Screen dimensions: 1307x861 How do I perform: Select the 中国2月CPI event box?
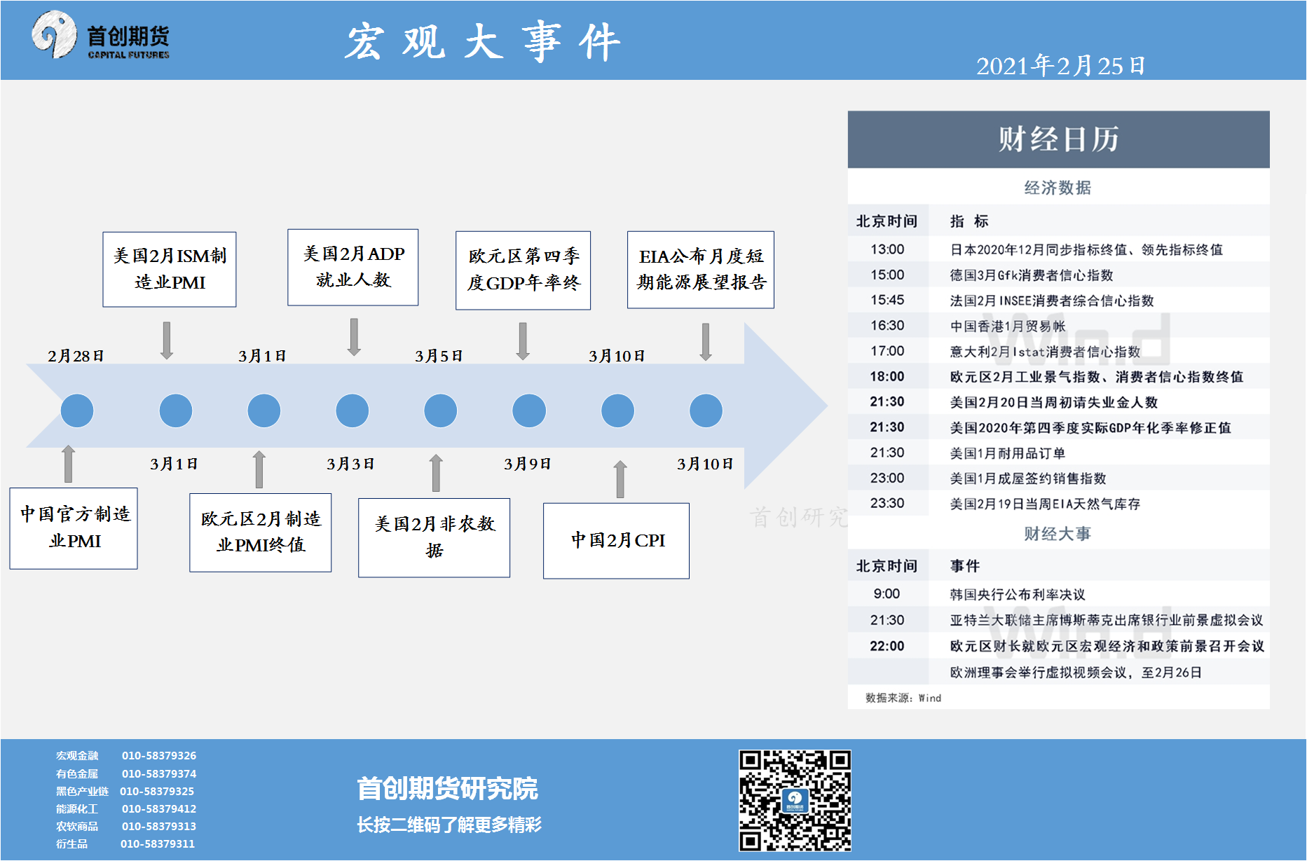point(617,541)
